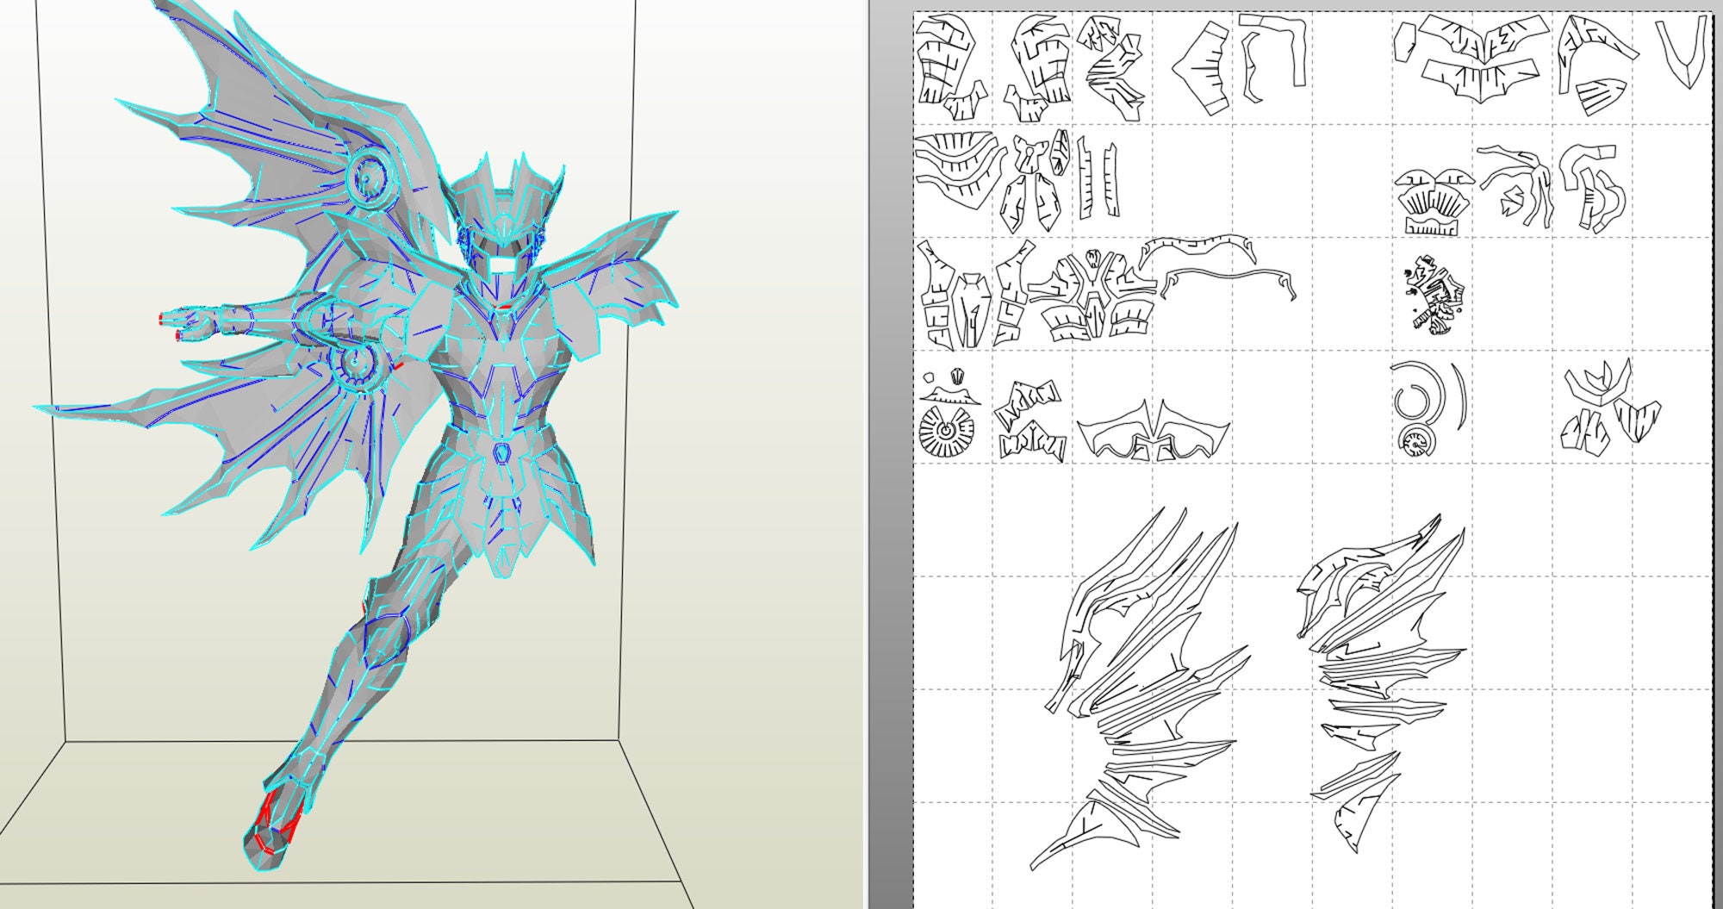Click the circular wing joint gear on the 3D model

[370, 181]
